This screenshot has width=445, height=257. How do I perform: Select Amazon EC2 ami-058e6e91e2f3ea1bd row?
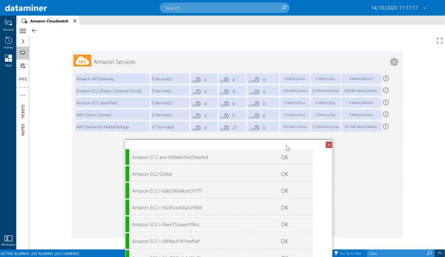tap(219, 157)
